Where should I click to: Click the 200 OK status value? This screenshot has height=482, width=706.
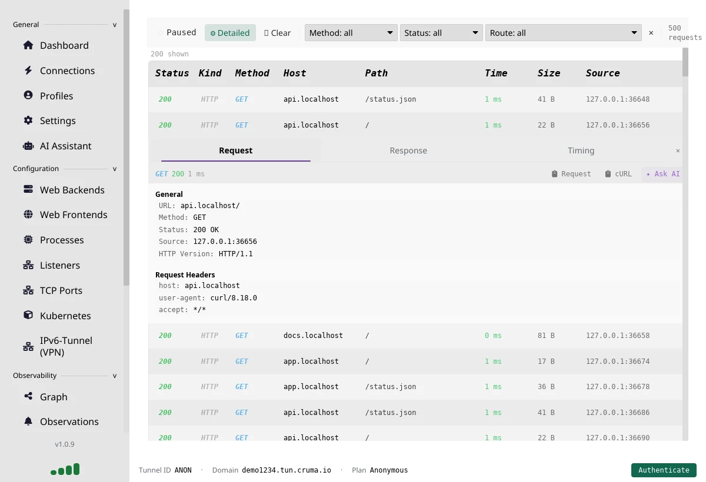pyautogui.click(x=206, y=230)
